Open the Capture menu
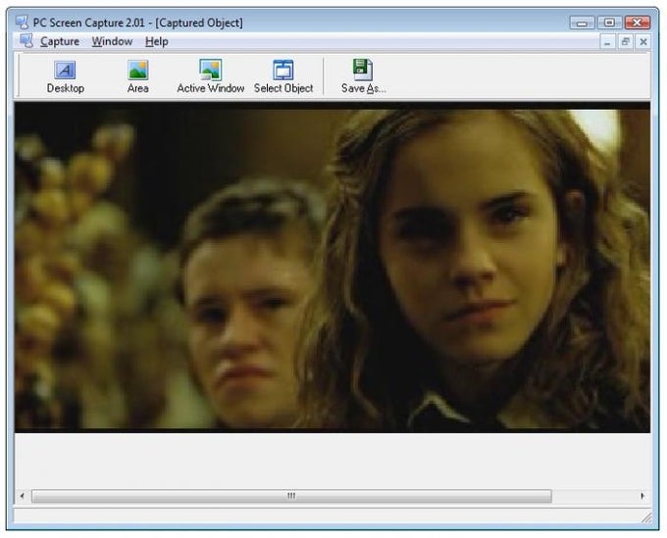Viewport: 667px width, 538px height. pos(60,41)
